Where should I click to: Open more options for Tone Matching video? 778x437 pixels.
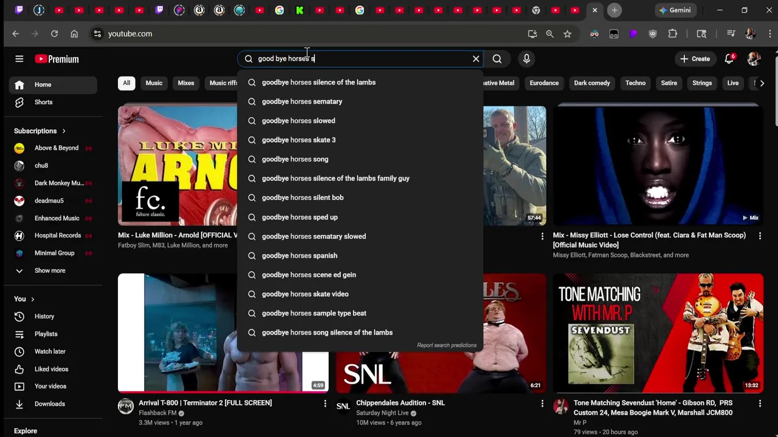pyautogui.click(x=760, y=403)
